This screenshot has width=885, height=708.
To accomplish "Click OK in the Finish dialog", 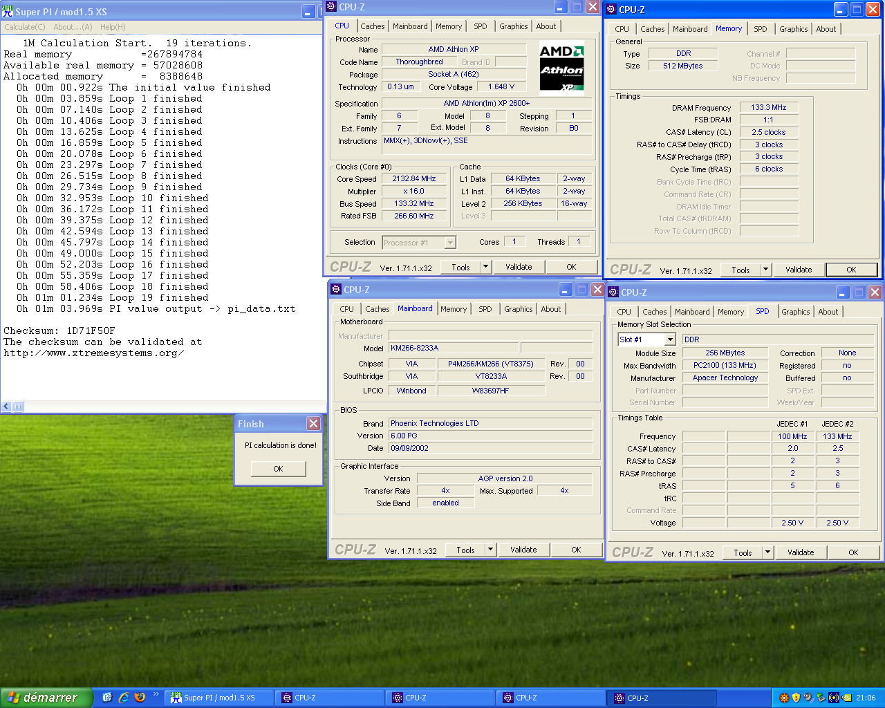I will point(278,469).
